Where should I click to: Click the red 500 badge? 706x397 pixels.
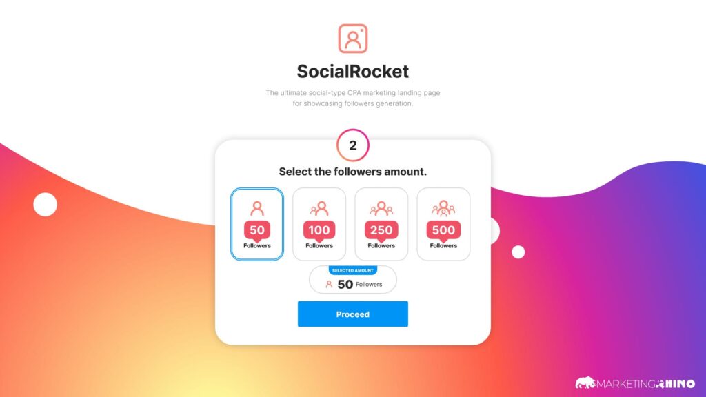click(443, 230)
